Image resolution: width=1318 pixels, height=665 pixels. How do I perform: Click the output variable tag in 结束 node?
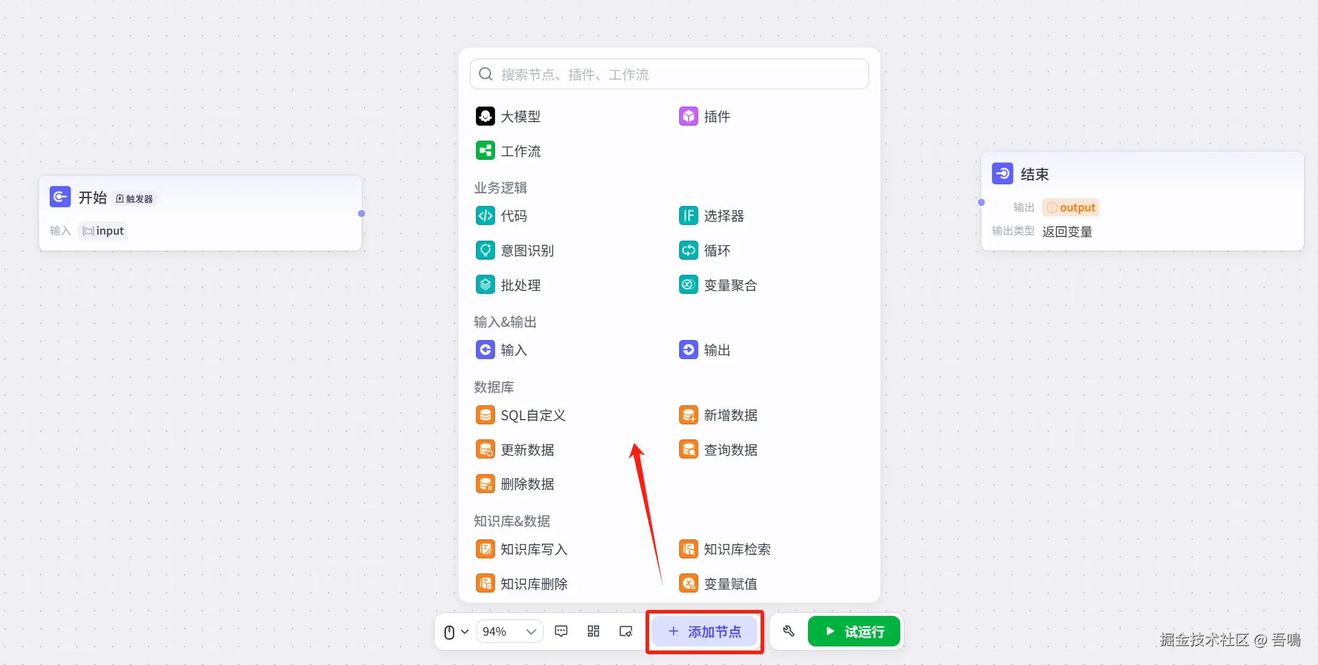pos(1070,208)
